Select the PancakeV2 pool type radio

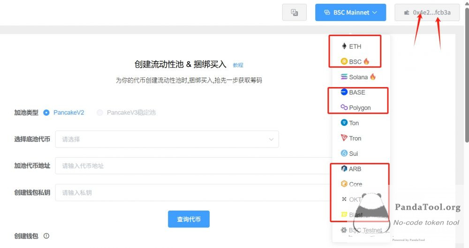coord(46,112)
